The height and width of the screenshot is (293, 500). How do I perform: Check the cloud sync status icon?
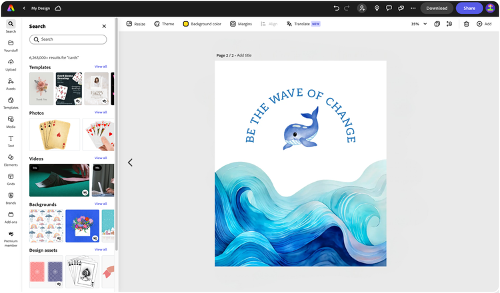[x=58, y=8]
